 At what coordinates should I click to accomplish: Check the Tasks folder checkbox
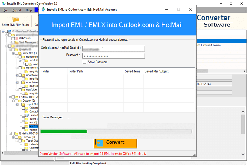[x=23, y=119]
